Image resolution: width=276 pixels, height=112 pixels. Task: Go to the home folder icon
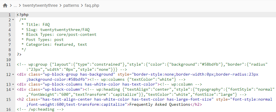pos(5,5)
